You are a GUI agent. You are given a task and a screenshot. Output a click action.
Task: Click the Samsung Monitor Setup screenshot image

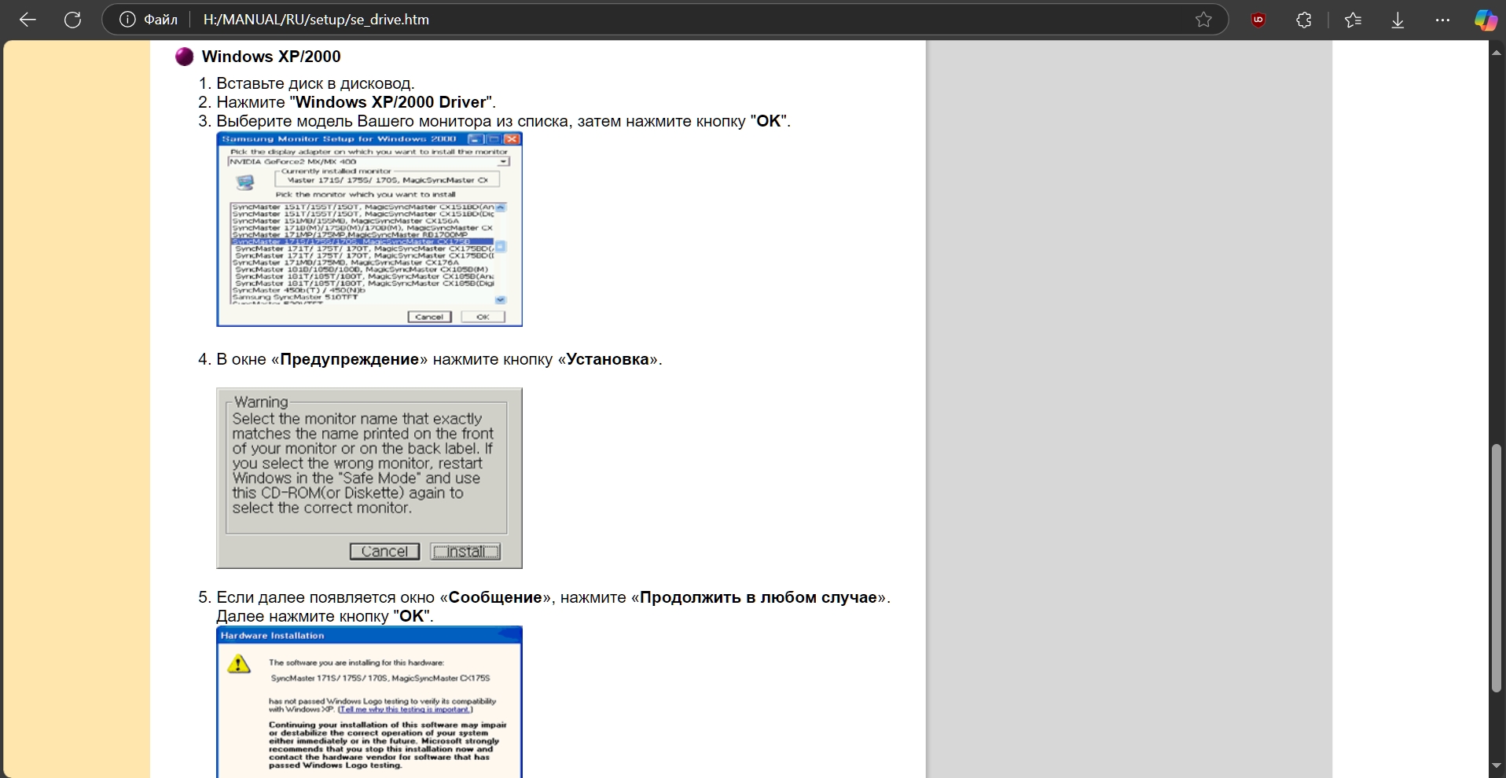369,229
